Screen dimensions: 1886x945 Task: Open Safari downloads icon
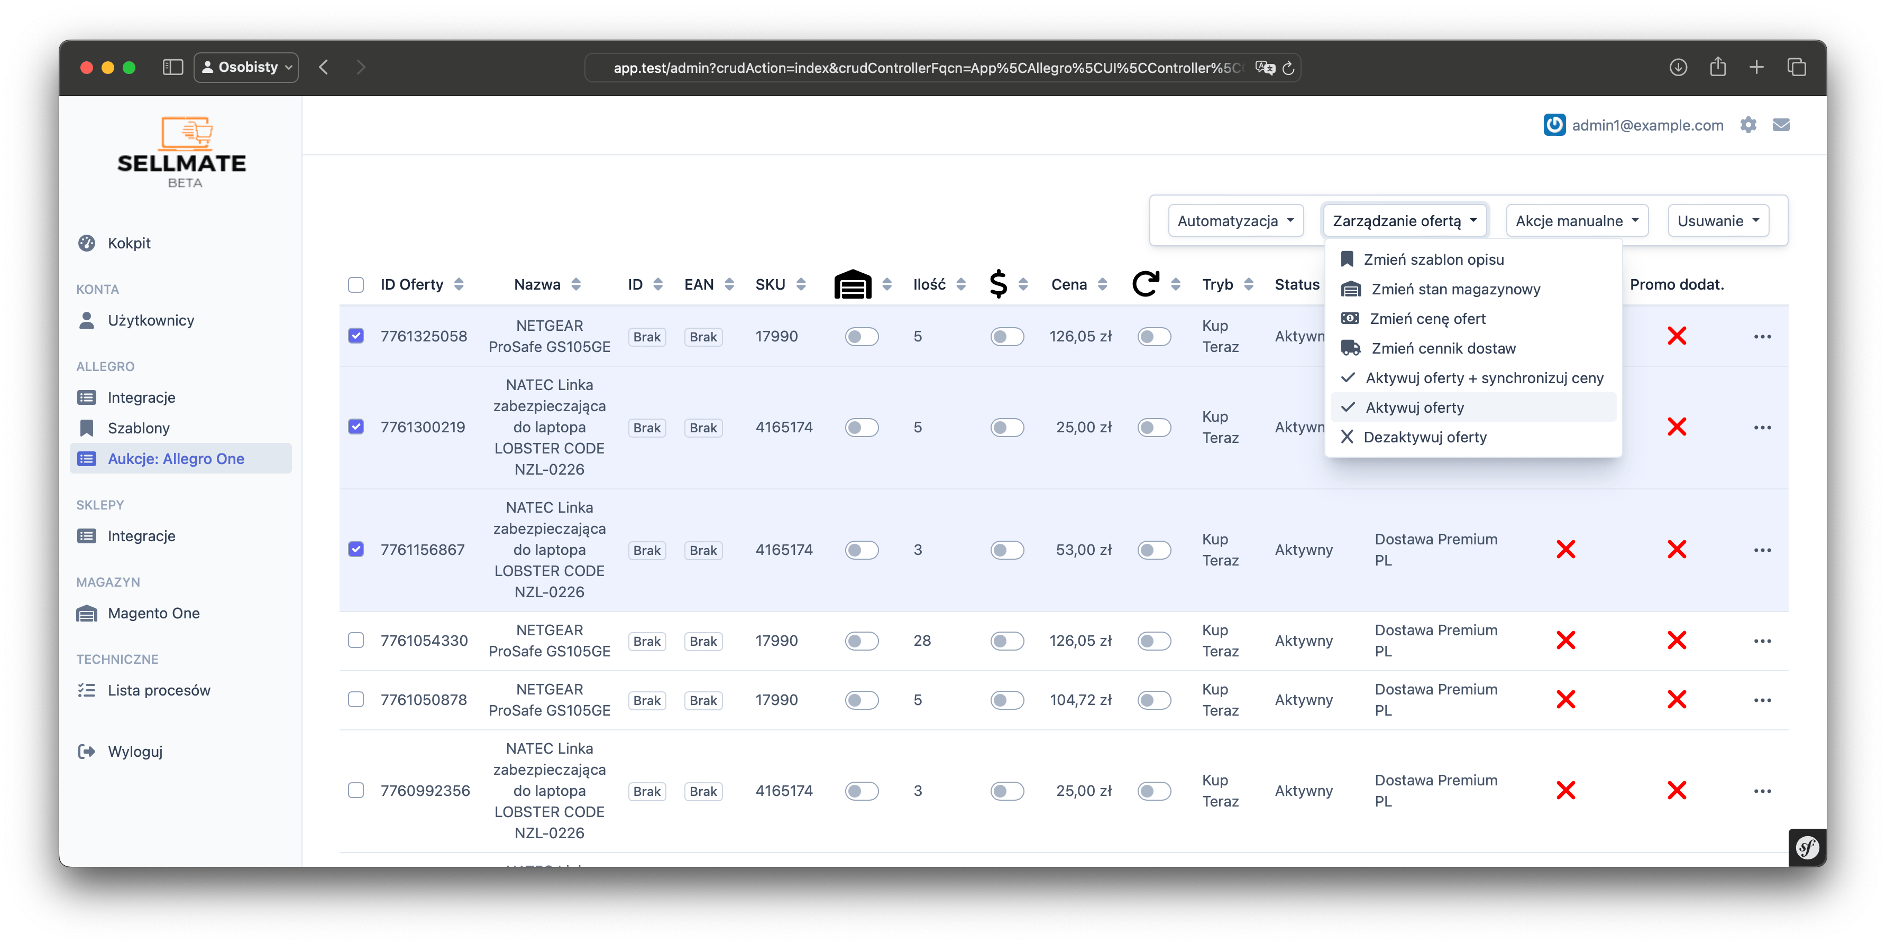click(x=1678, y=67)
